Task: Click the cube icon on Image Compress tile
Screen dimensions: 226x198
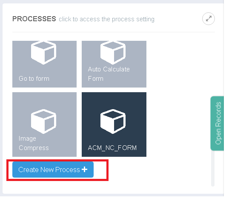Action: tap(43, 122)
